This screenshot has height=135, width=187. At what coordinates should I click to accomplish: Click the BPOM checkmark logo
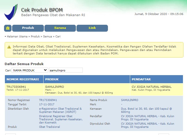click(x=11, y=12)
